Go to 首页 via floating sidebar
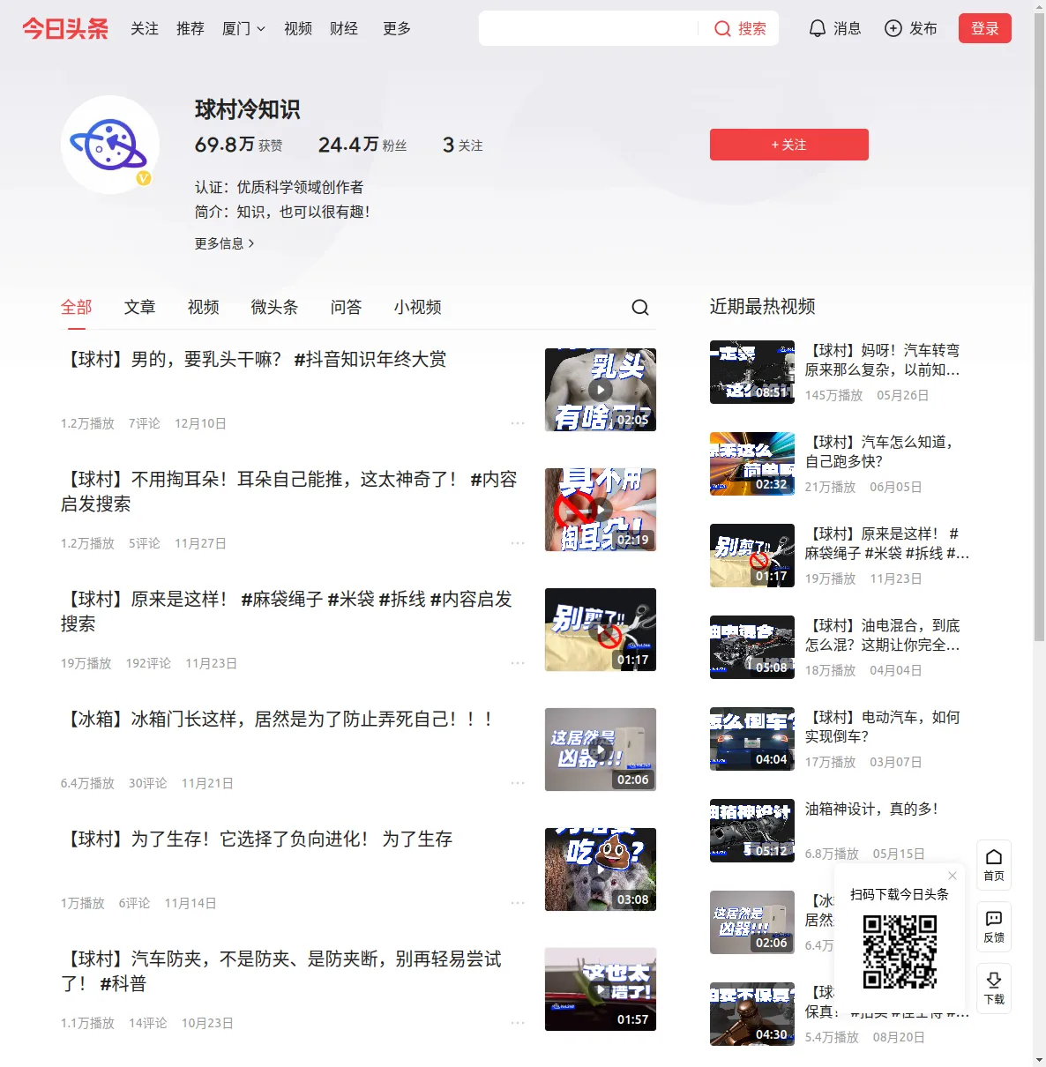 click(994, 865)
